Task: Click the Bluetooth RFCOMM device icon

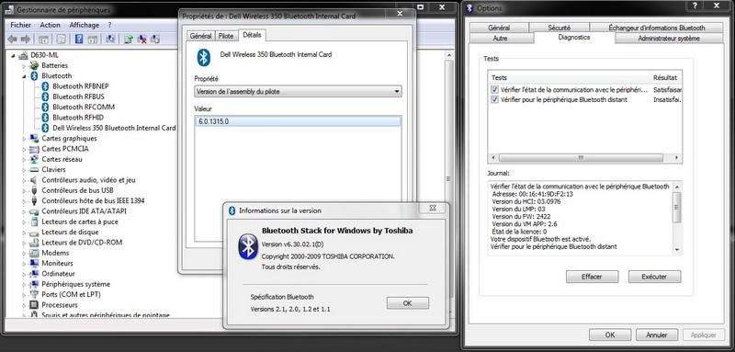Action: (45, 107)
